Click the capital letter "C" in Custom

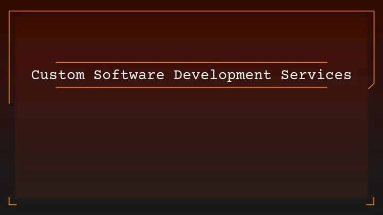tap(36, 75)
